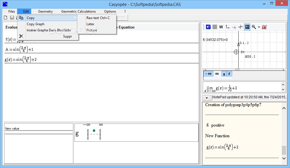Open the Options menu
This screenshot has height=168, width=290.
110,11
